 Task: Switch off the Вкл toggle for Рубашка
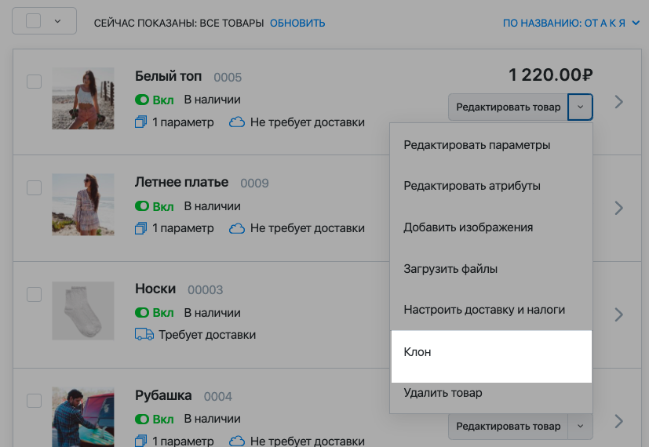(142, 419)
